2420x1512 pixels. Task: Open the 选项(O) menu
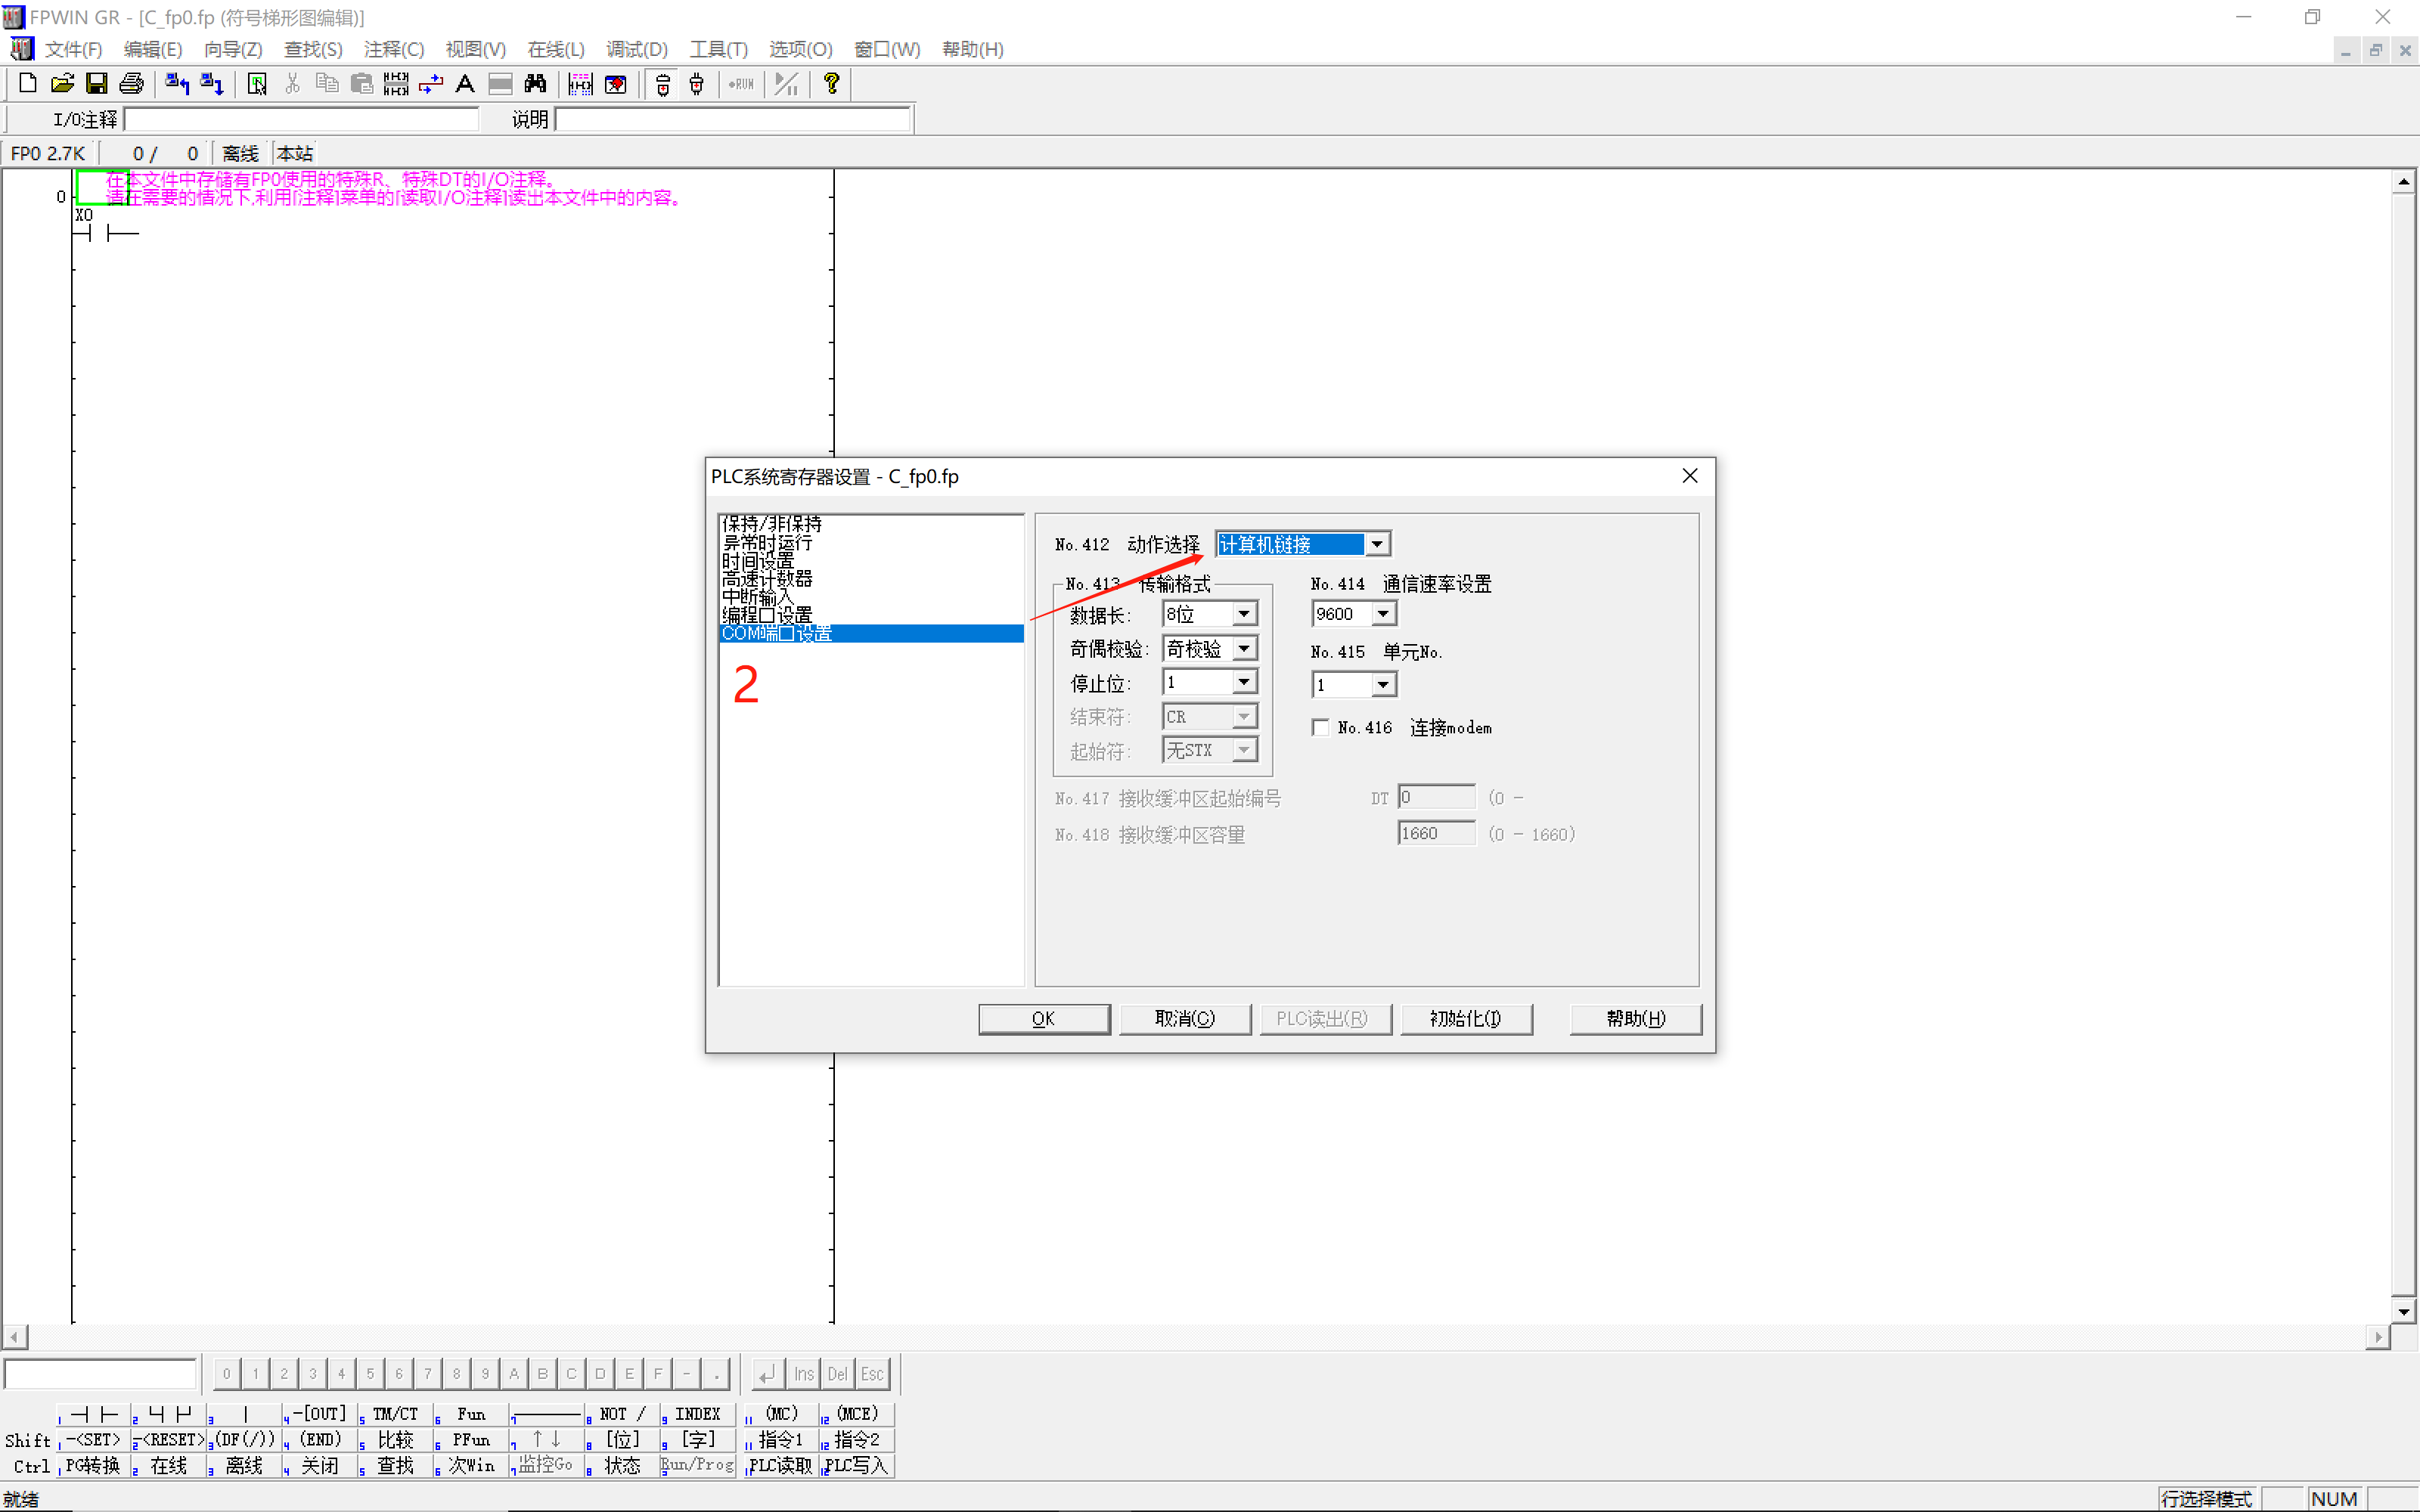click(x=800, y=49)
